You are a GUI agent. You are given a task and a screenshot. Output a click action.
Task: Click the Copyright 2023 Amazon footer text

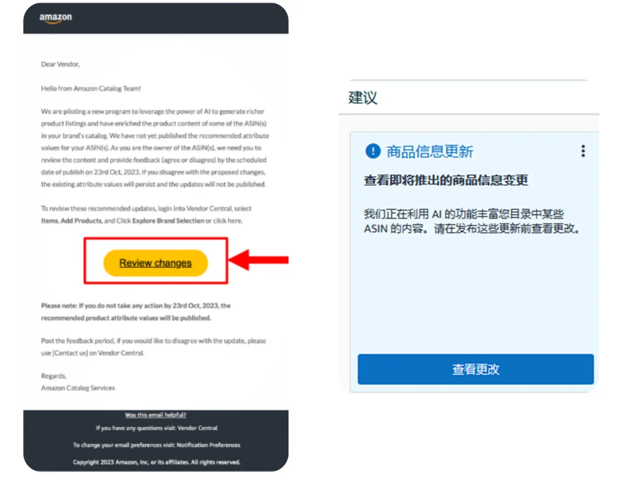[156, 462]
